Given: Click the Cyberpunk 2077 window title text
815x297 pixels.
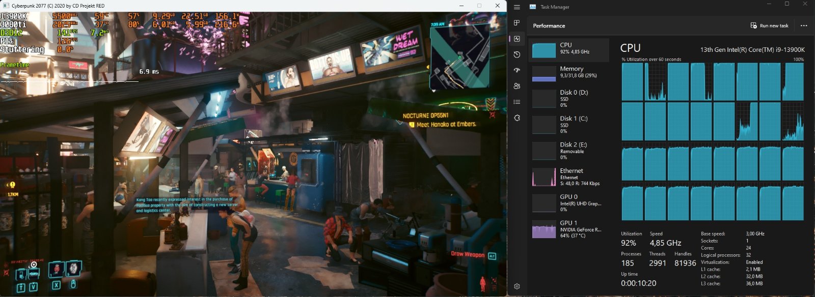Looking at the screenshot, I should (58, 6).
